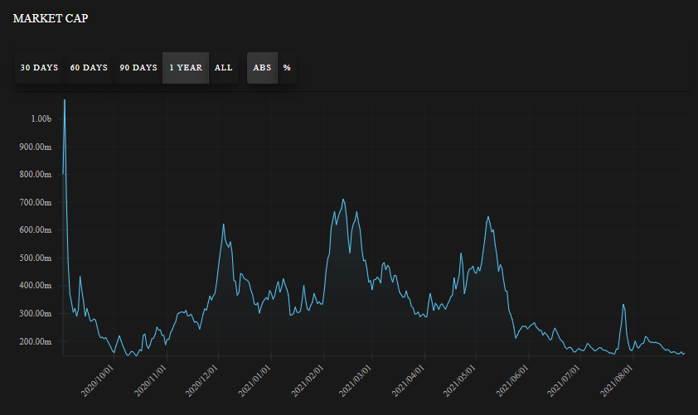Click the February 2021 peak near 700m
The height and width of the screenshot is (415, 698).
(x=343, y=200)
